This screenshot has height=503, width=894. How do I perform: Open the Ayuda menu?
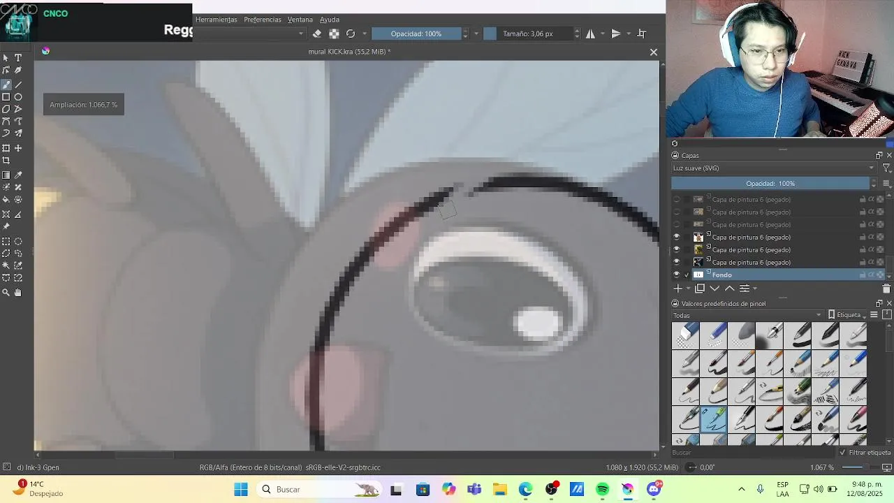click(330, 20)
